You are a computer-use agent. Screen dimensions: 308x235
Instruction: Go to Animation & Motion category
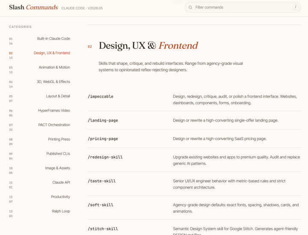39,70
